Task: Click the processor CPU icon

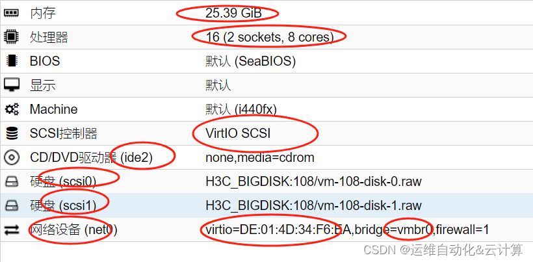Action: click(x=12, y=36)
